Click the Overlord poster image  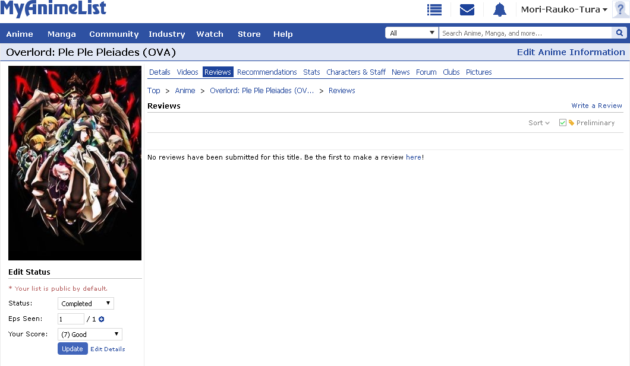tap(75, 163)
